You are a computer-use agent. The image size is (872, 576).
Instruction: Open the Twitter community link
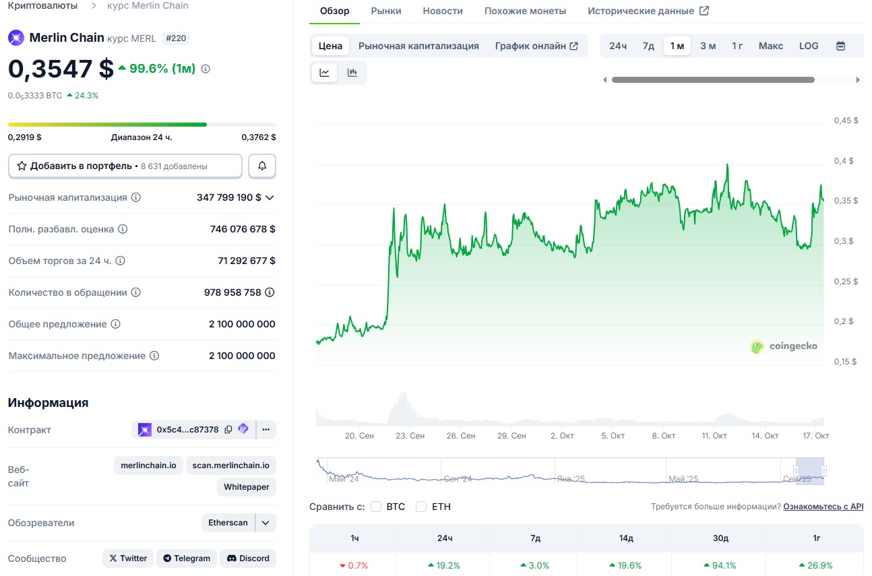[x=128, y=558]
